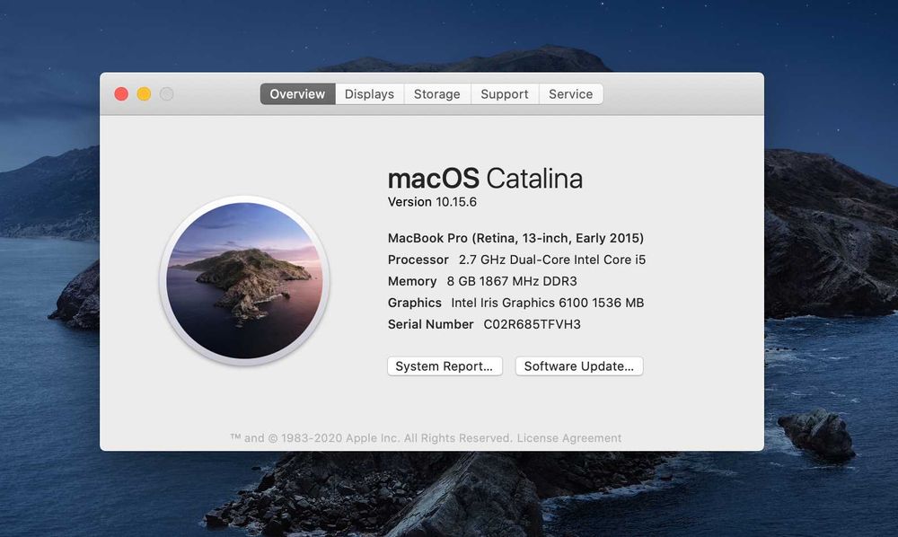Viewport: 898px width, 537px height.
Task: Open System Report
Action: pos(445,366)
